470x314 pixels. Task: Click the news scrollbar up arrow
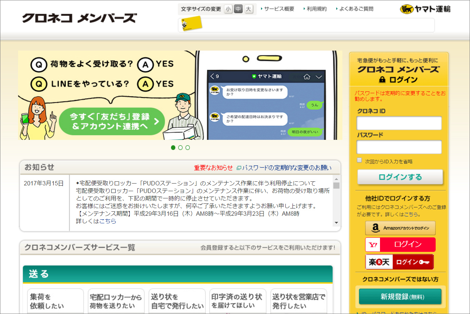click(x=336, y=179)
